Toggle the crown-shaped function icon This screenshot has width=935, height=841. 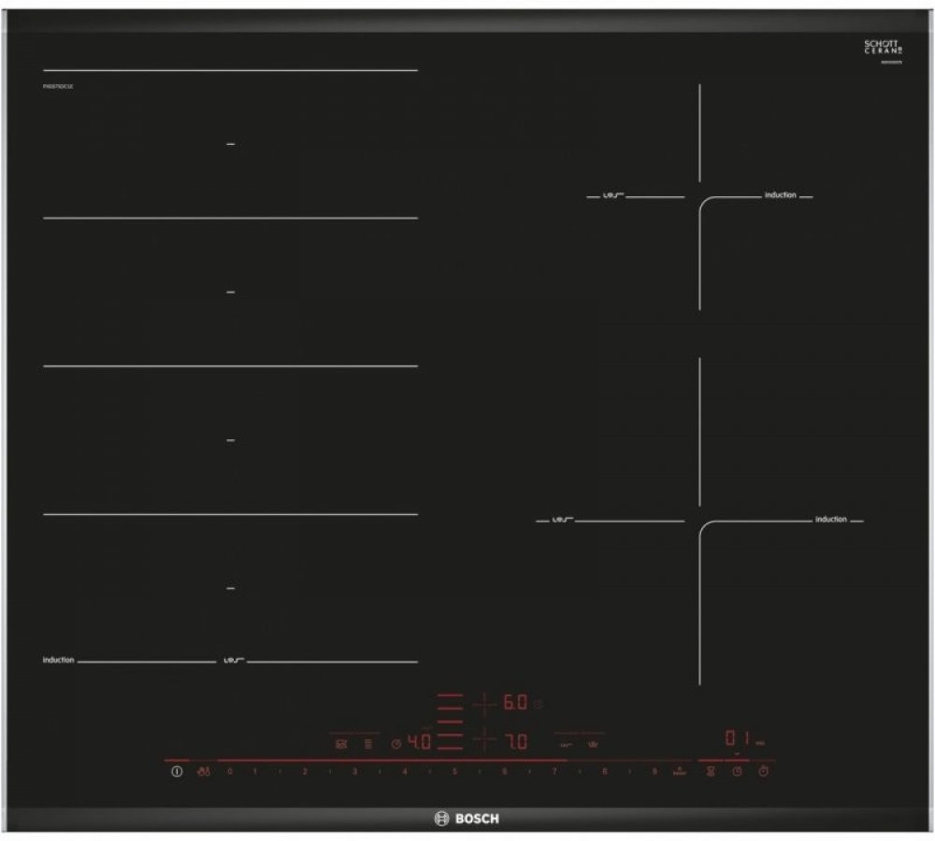tap(592, 744)
